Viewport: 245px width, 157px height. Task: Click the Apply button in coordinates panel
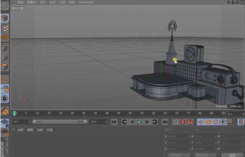[x=232, y=155]
